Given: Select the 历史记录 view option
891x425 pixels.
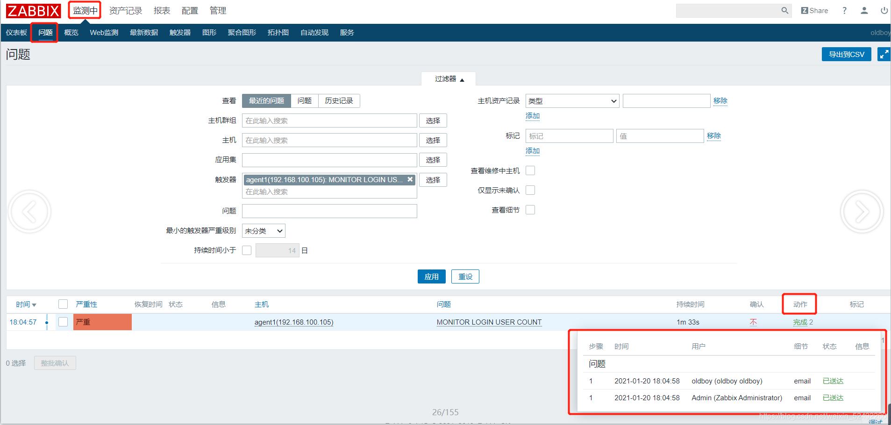Looking at the screenshot, I should [x=339, y=101].
